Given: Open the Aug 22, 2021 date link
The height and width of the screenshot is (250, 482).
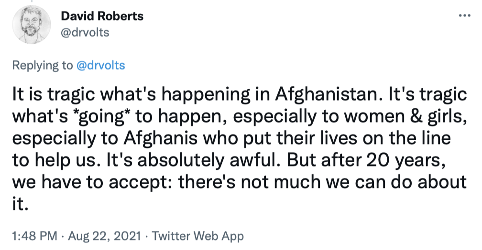Looking at the screenshot, I should (x=101, y=236).
